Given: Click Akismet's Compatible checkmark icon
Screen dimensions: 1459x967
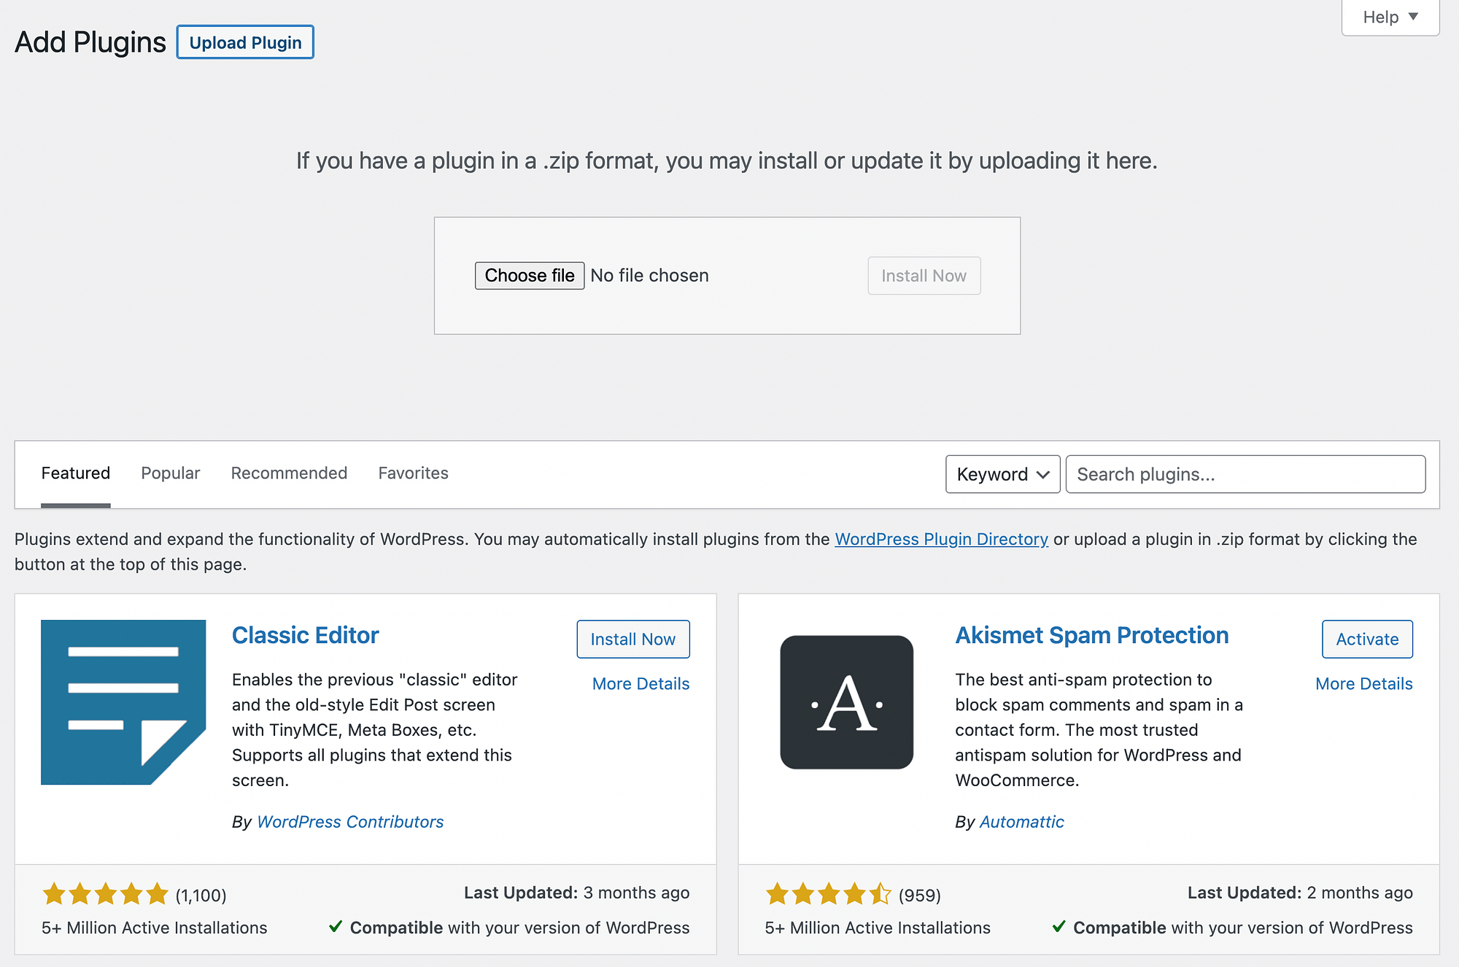Looking at the screenshot, I should 1059,926.
